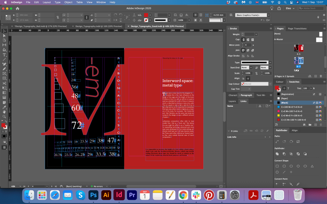Open the stroke Type dropdown
Screen dimensions: 327x204
coord(270,62)
